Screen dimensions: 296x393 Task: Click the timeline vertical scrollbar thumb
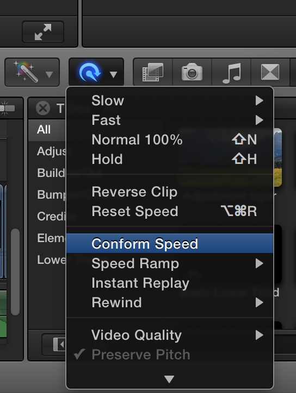pos(15,272)
